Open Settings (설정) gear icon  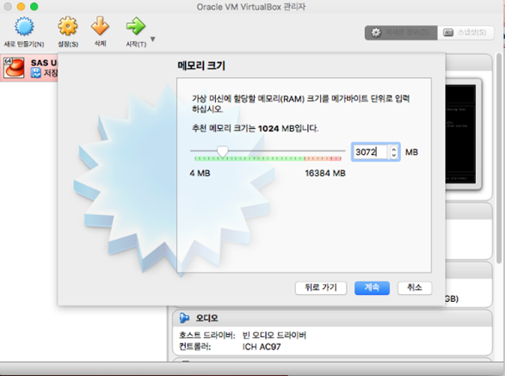coord(68,27)
